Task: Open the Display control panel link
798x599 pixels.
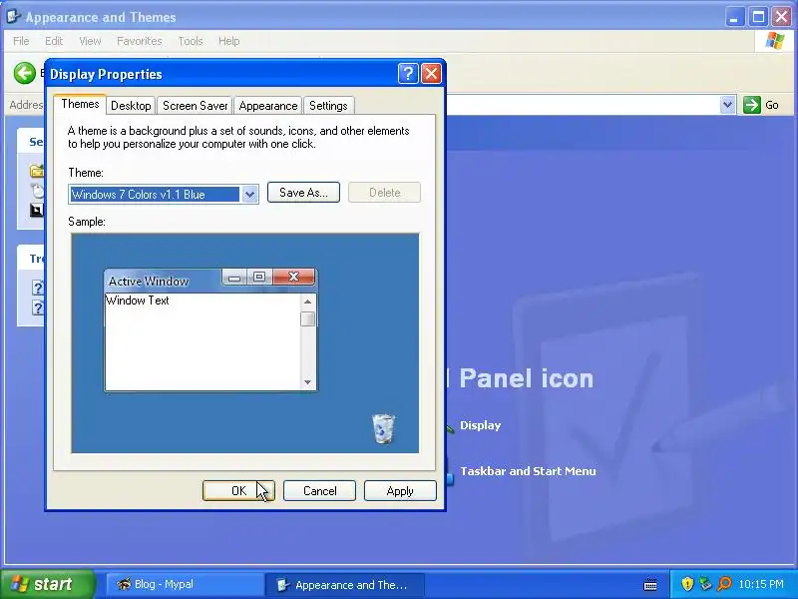Action: (x=480, y=425)
